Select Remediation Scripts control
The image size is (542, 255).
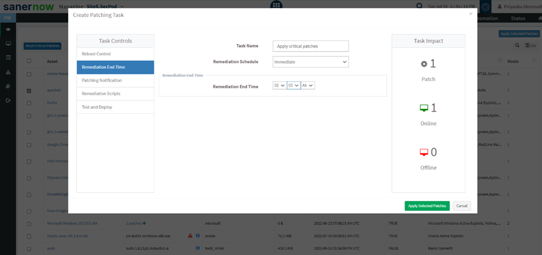[115, 93]
